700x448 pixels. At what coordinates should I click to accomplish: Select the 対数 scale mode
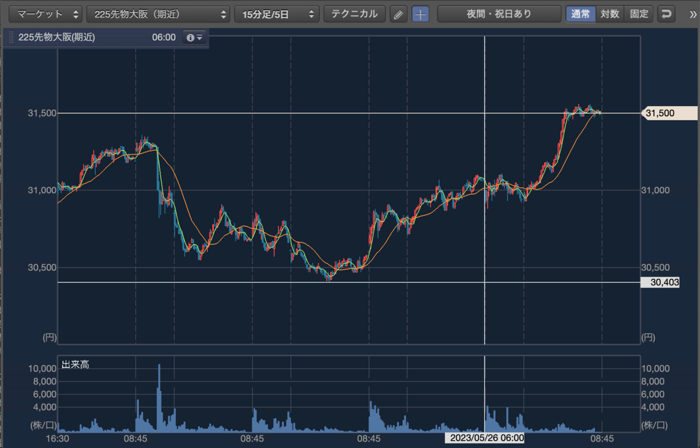point(610,14)
